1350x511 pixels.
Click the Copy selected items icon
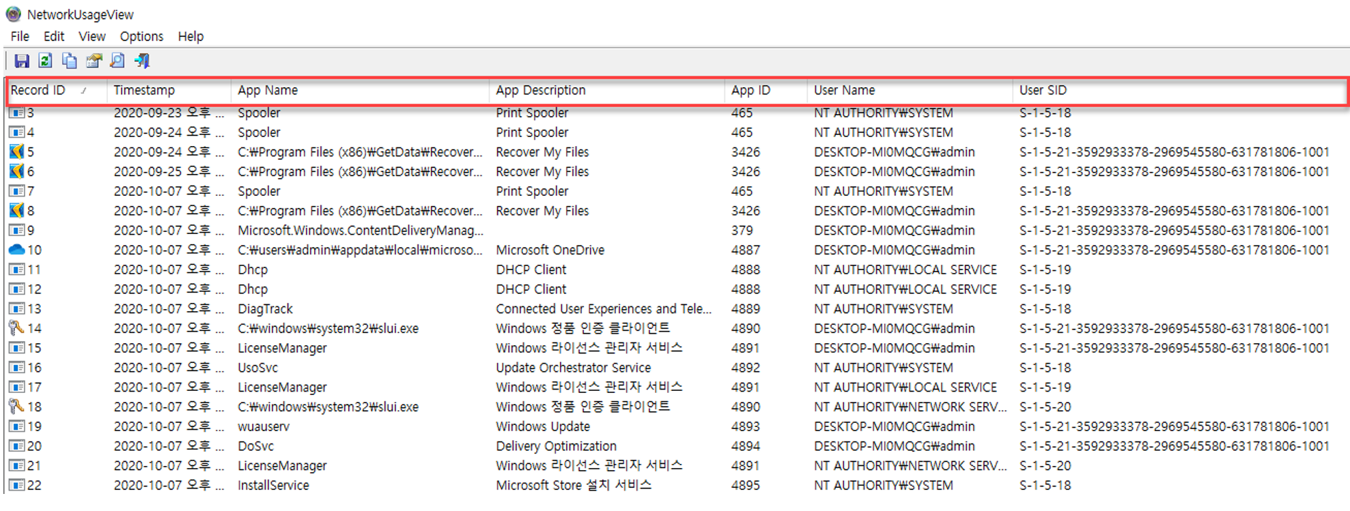click(70, 61)
